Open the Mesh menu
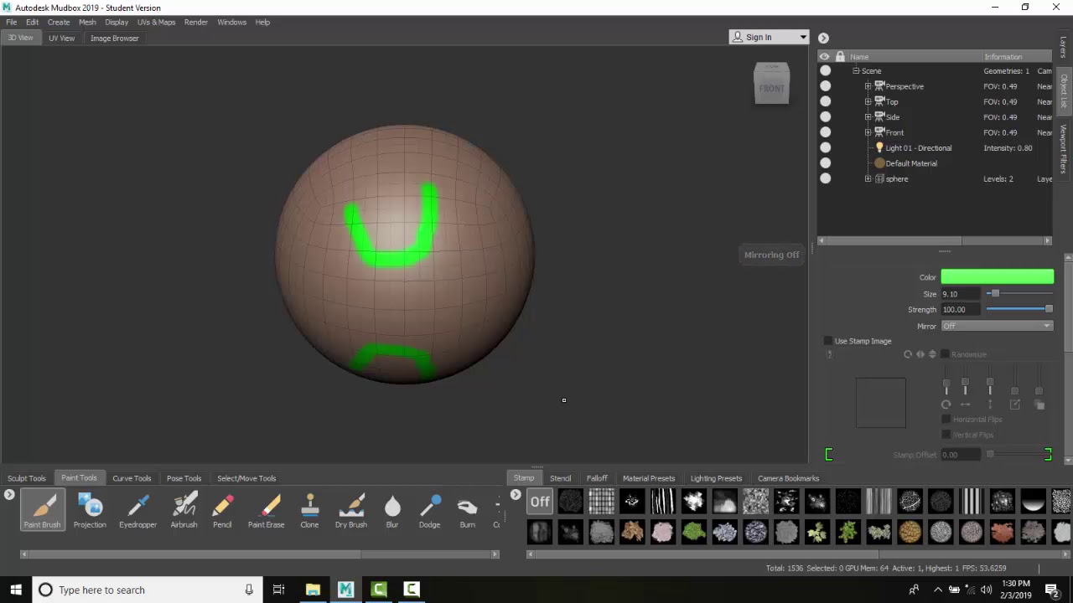The image size is (1073, 603). point(87,22)
